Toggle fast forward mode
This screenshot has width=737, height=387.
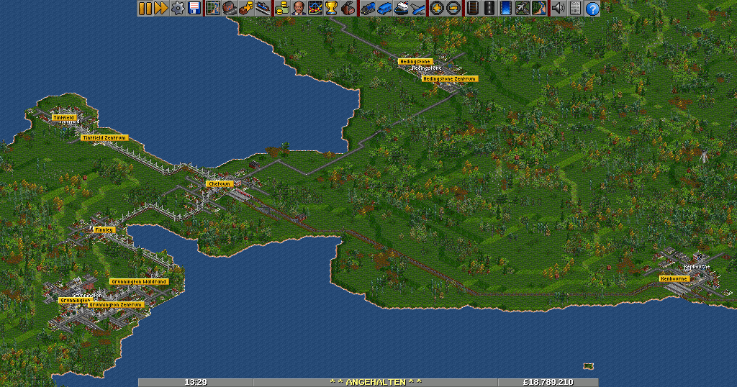[x=160, y=9]
